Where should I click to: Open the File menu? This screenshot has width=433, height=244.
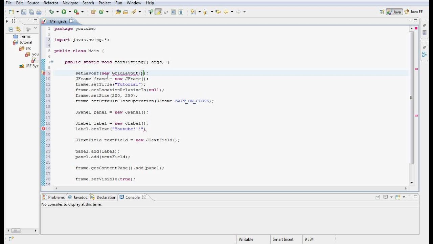point(9,3)
